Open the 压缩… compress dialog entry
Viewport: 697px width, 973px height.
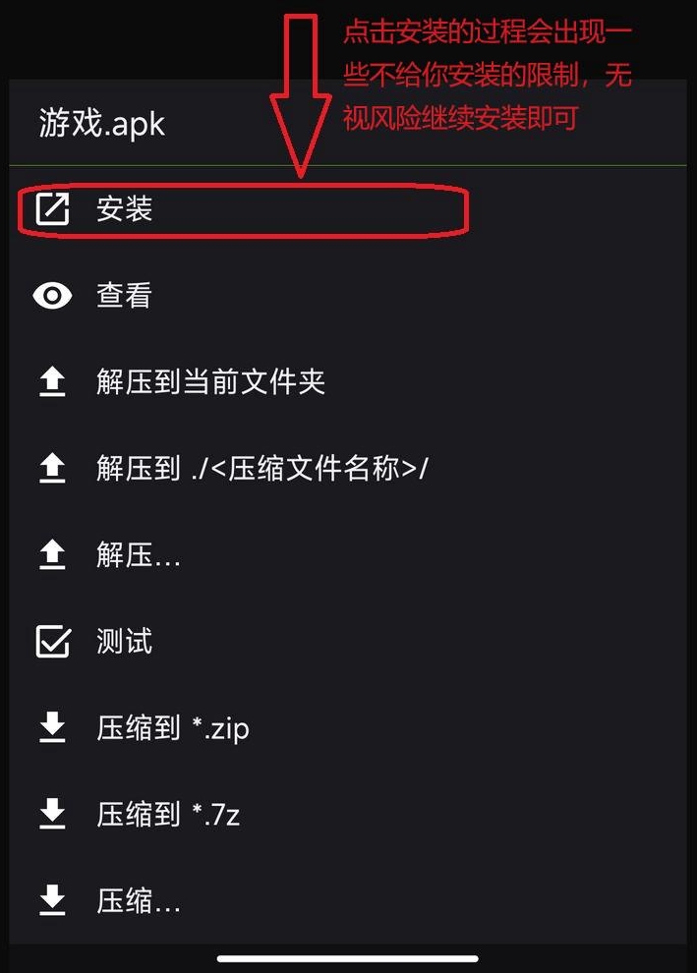(x=348, y=900)
